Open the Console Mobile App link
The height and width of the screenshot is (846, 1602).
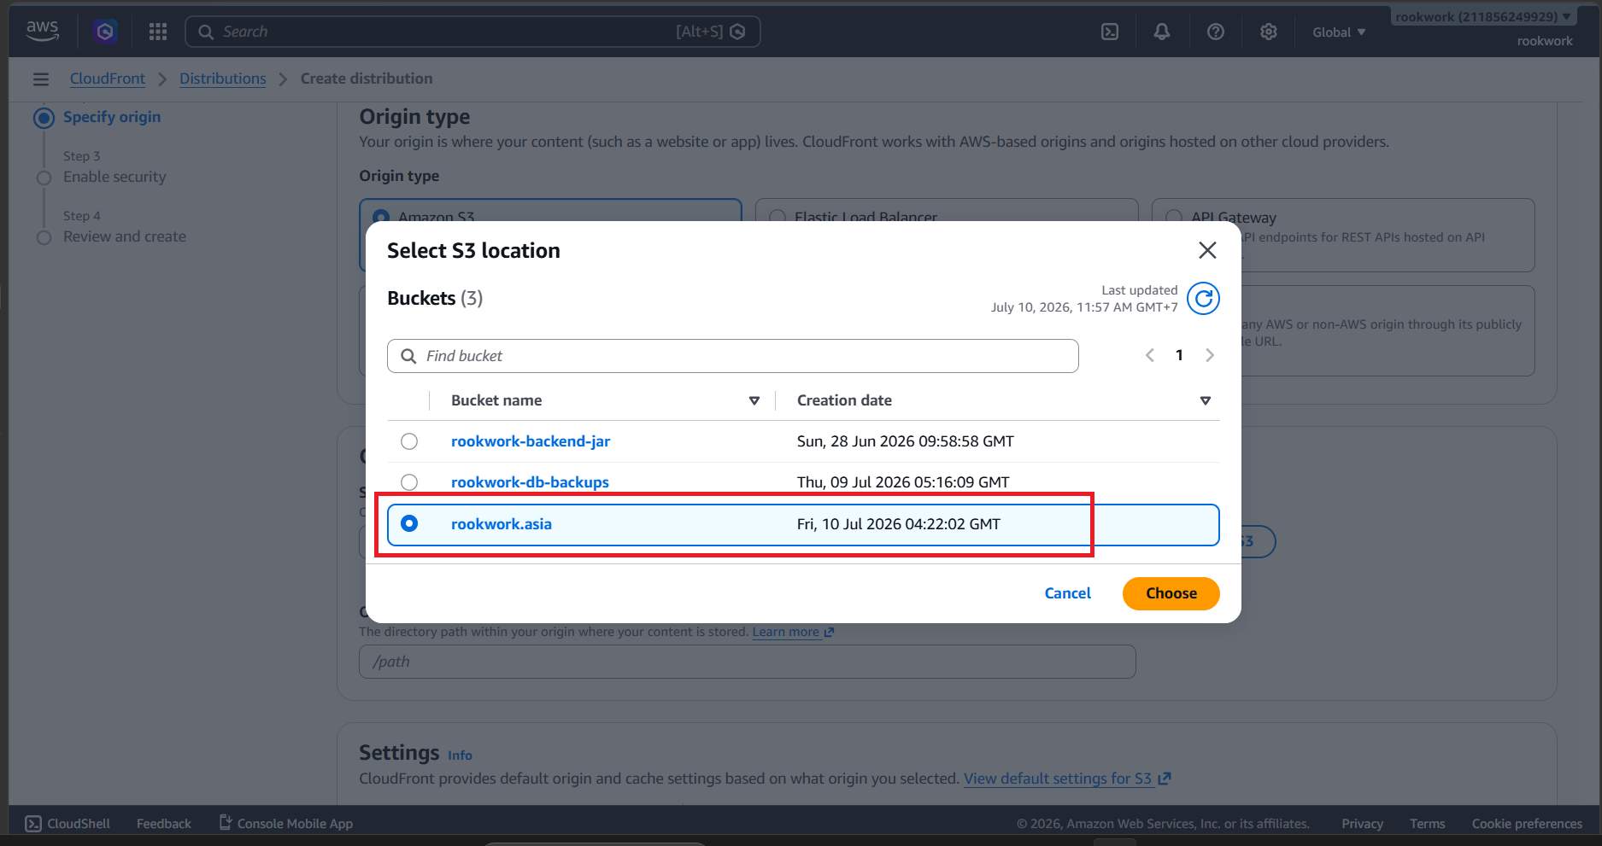(286, 824)
